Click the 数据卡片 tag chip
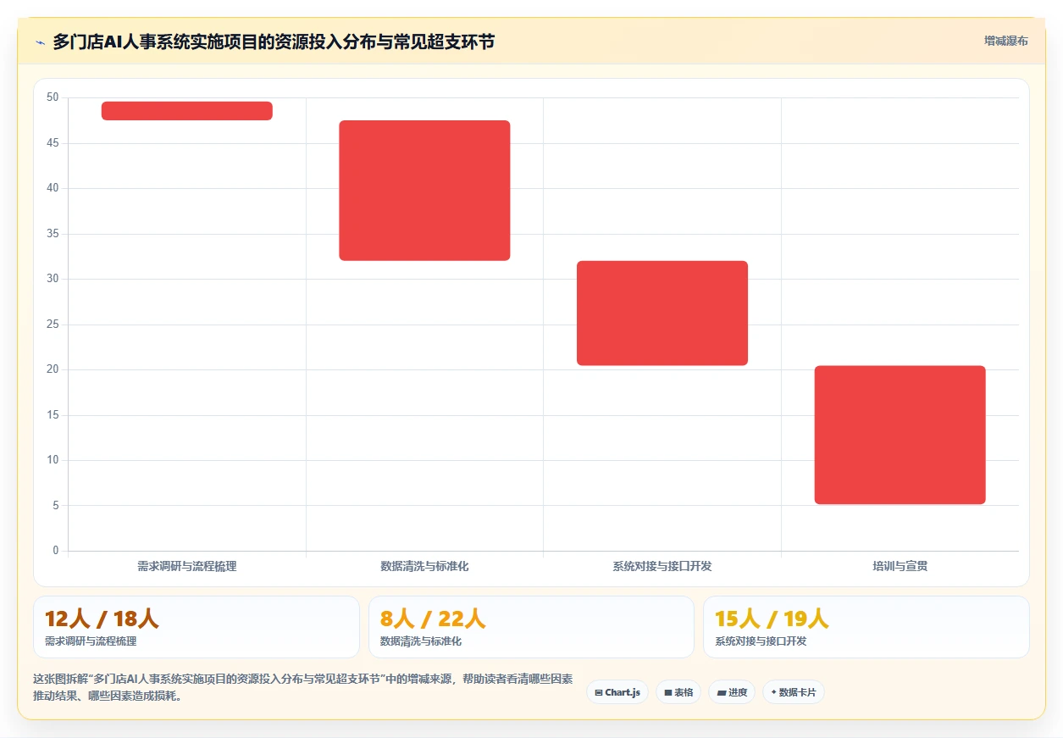1063x738 pixels. pos(794,692)
